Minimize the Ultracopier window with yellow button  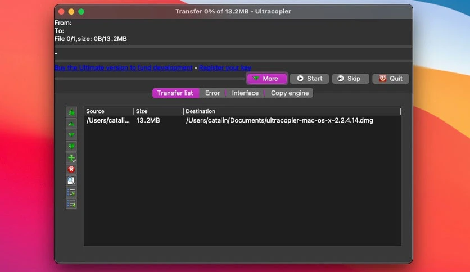[x=71, y=12]
